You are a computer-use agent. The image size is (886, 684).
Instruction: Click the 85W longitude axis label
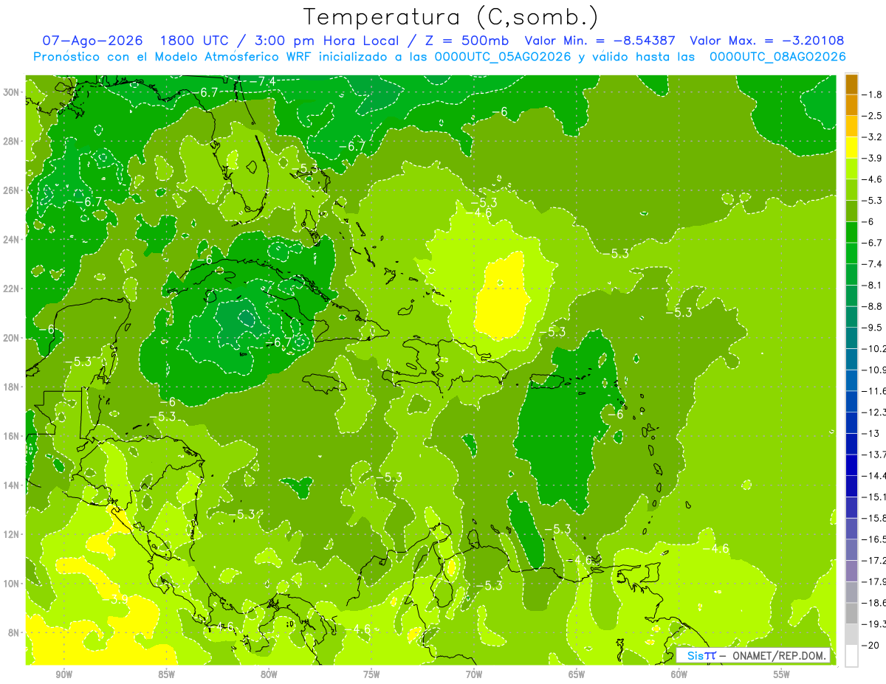click(166, 674)
